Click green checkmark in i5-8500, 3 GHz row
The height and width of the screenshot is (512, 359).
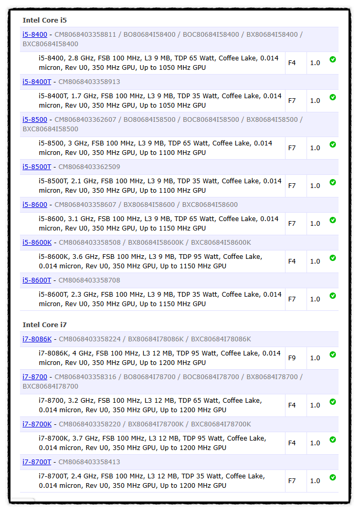pos(333,144)
